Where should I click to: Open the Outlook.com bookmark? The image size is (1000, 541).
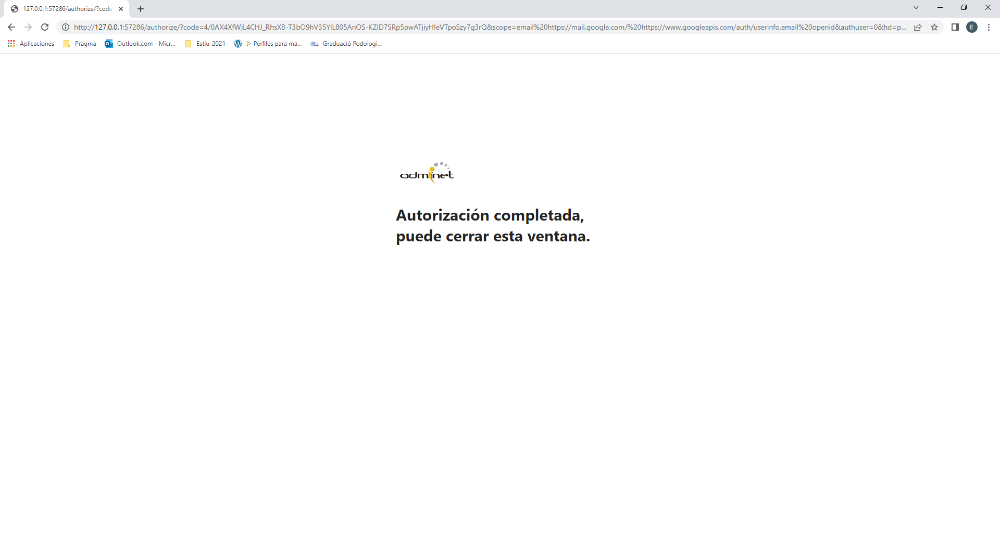[x=140, y=44]
